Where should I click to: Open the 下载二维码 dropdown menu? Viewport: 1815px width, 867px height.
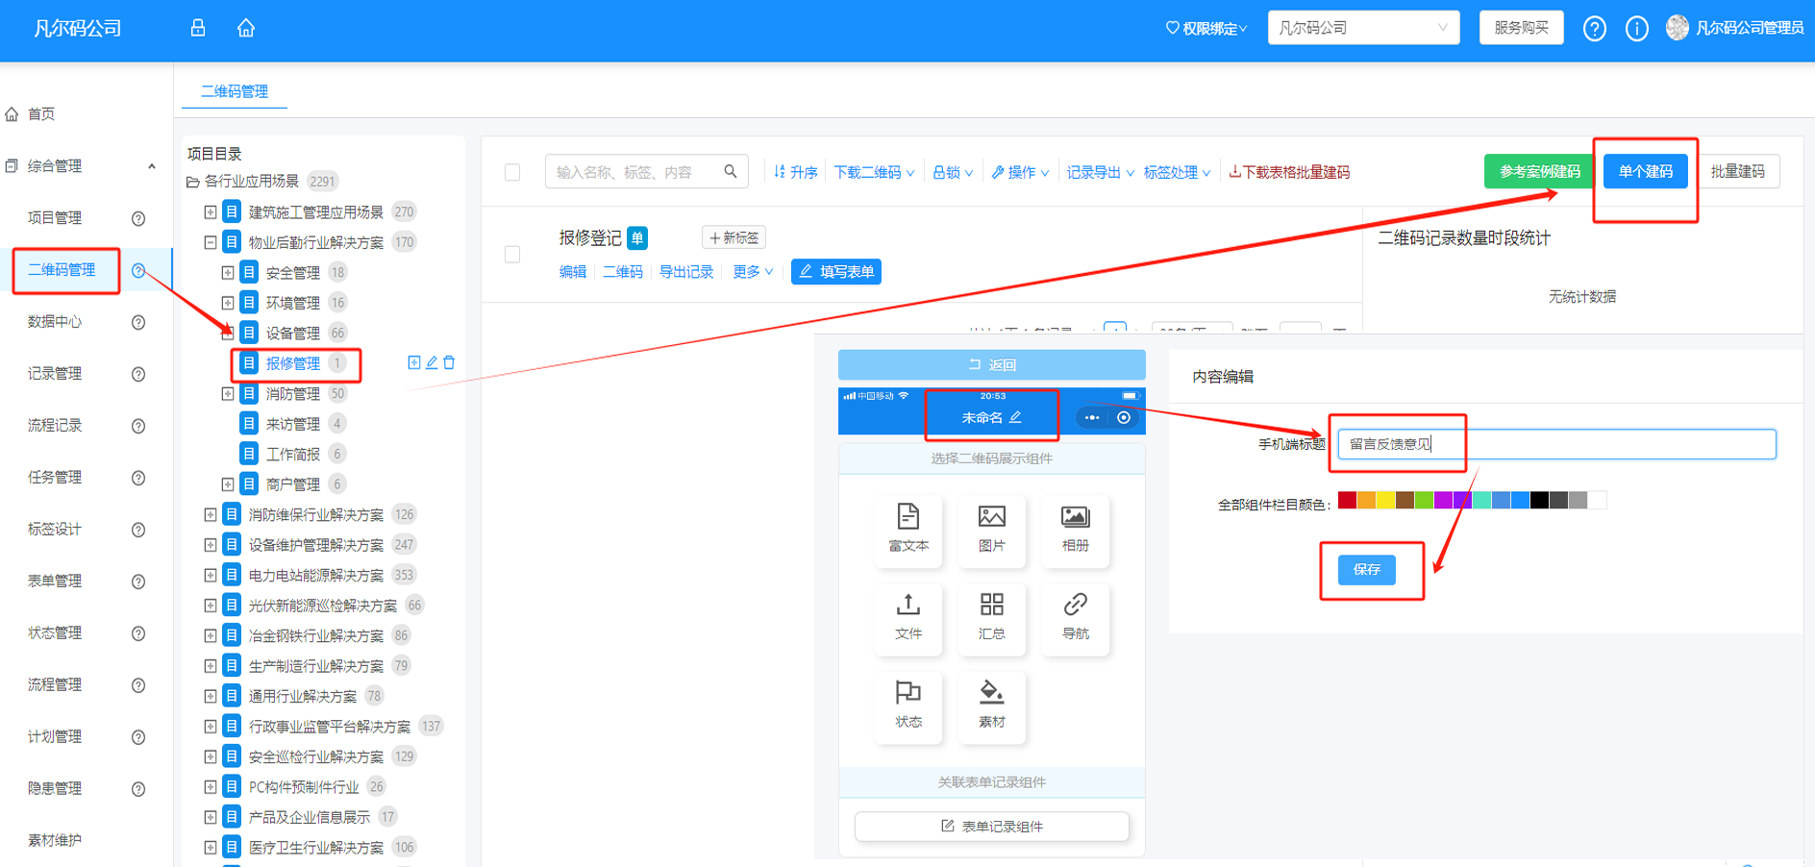(873, 172)
